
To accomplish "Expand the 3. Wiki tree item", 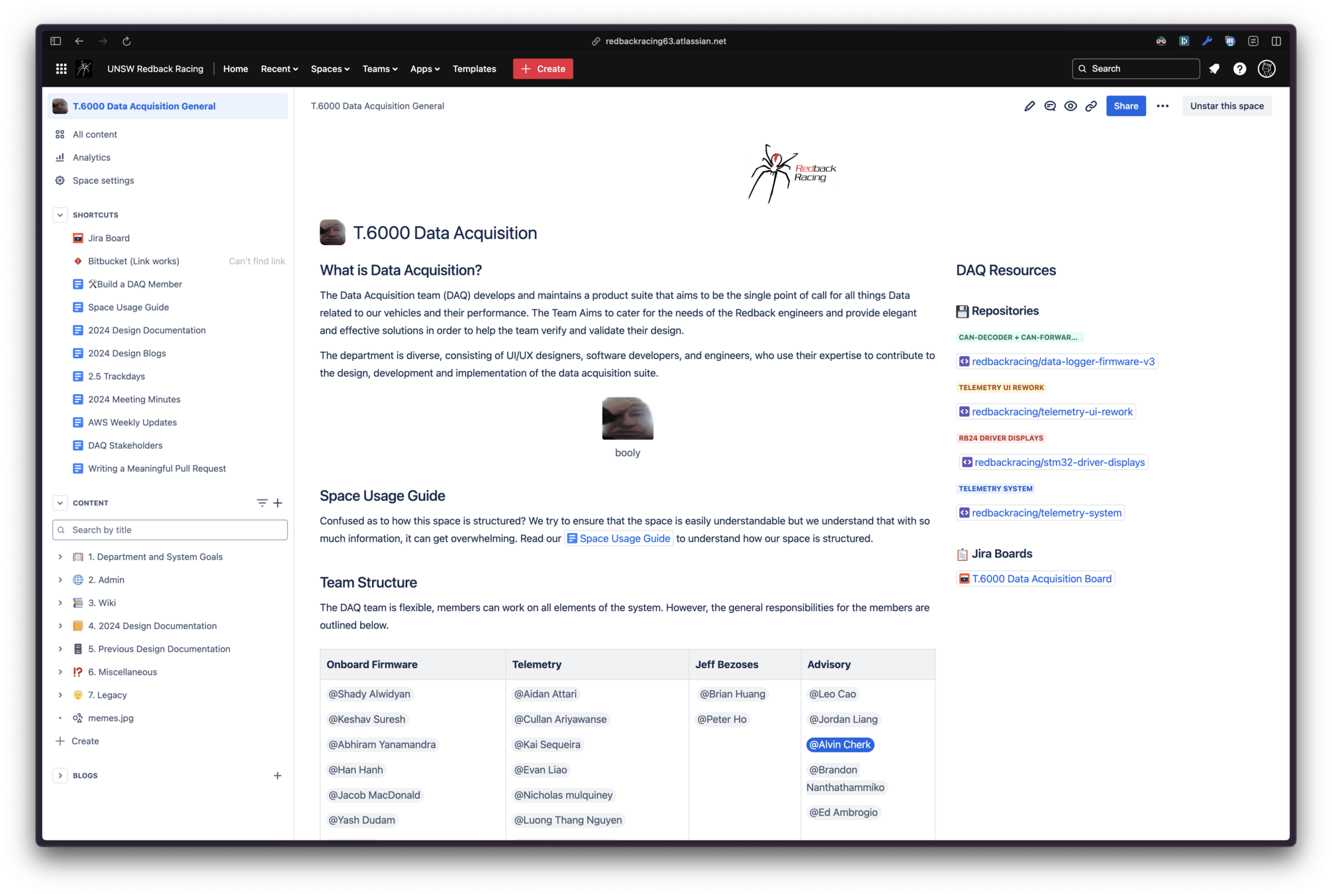I will 60,603.
